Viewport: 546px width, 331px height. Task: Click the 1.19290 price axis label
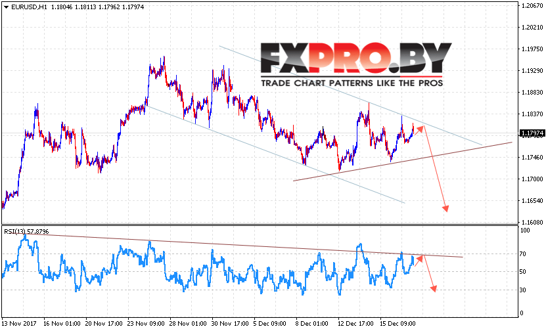click(532, 71)
